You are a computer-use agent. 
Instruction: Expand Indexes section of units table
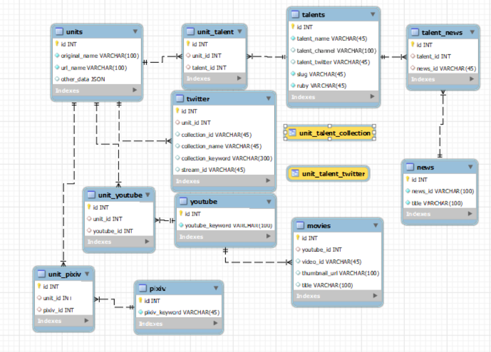click(135, 90)
